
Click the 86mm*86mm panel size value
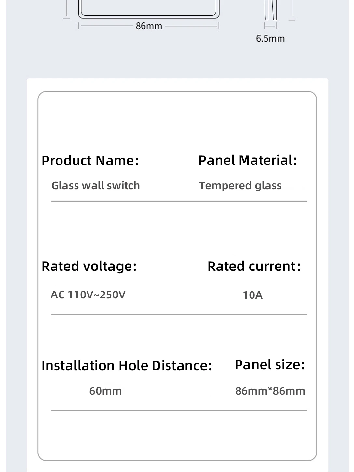click(270, 391)
